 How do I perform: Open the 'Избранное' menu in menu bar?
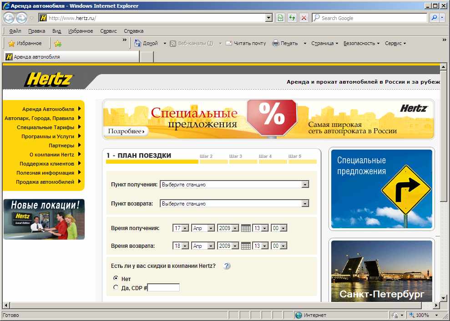(81, 31)
